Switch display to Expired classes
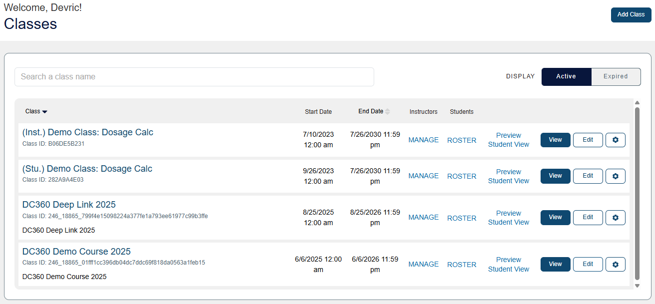 pos(616,77)
